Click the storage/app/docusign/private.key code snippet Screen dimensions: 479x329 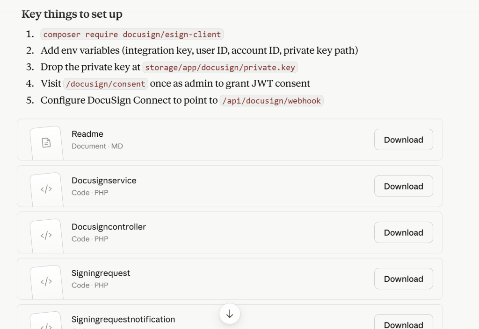coord(220,67)
